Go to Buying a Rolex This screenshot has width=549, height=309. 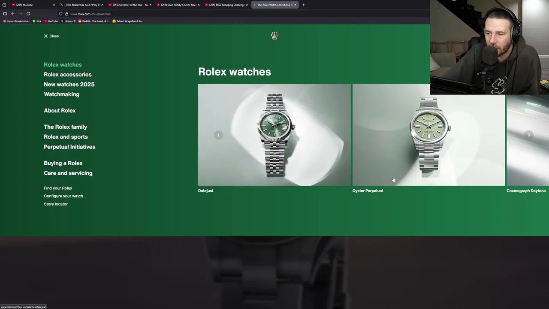[x=63, y=163]
